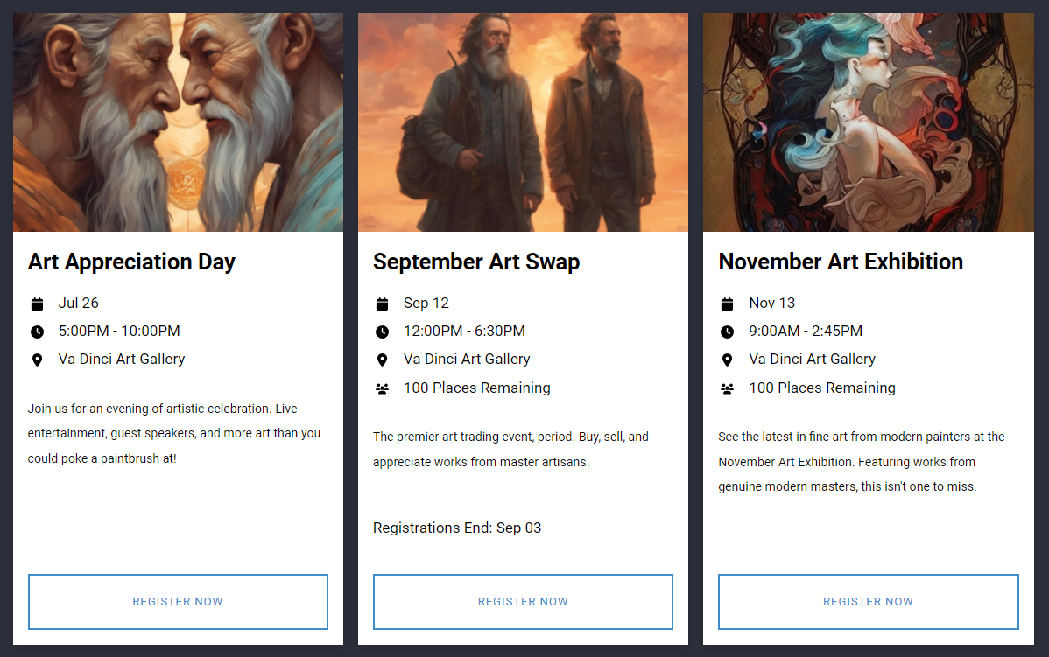Screen dimensions: 1049x657
Task: Click the people icon in September Art Swap card
Action: [x=382, y=388]
